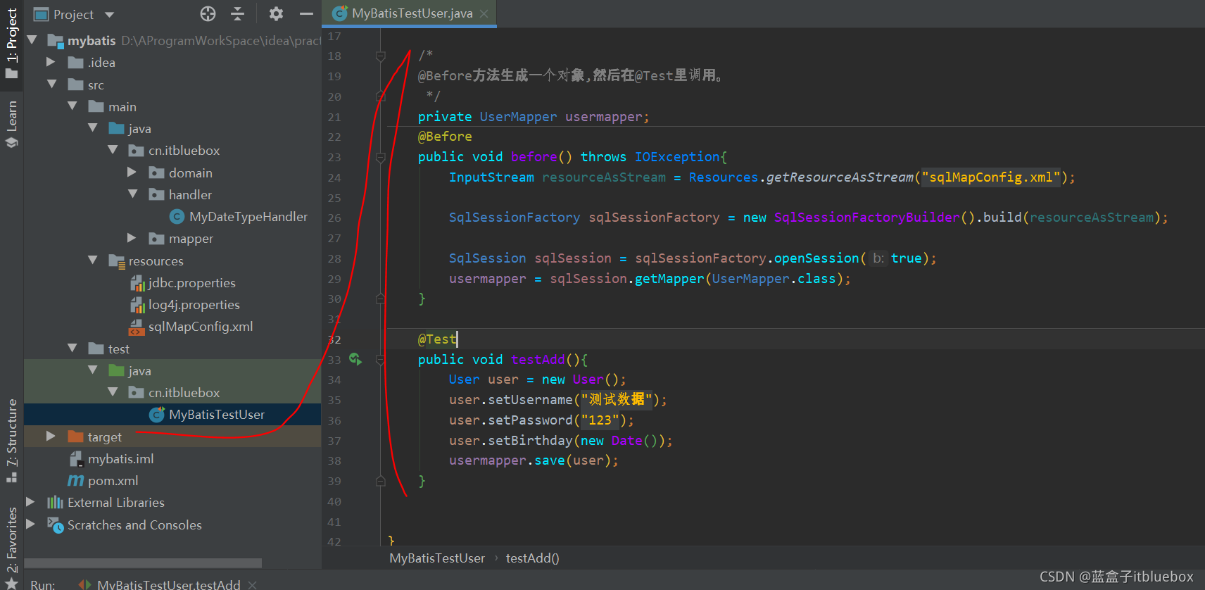Click the External Libraries icon
The image size is (1205, 590).
(x=55, y=502)
